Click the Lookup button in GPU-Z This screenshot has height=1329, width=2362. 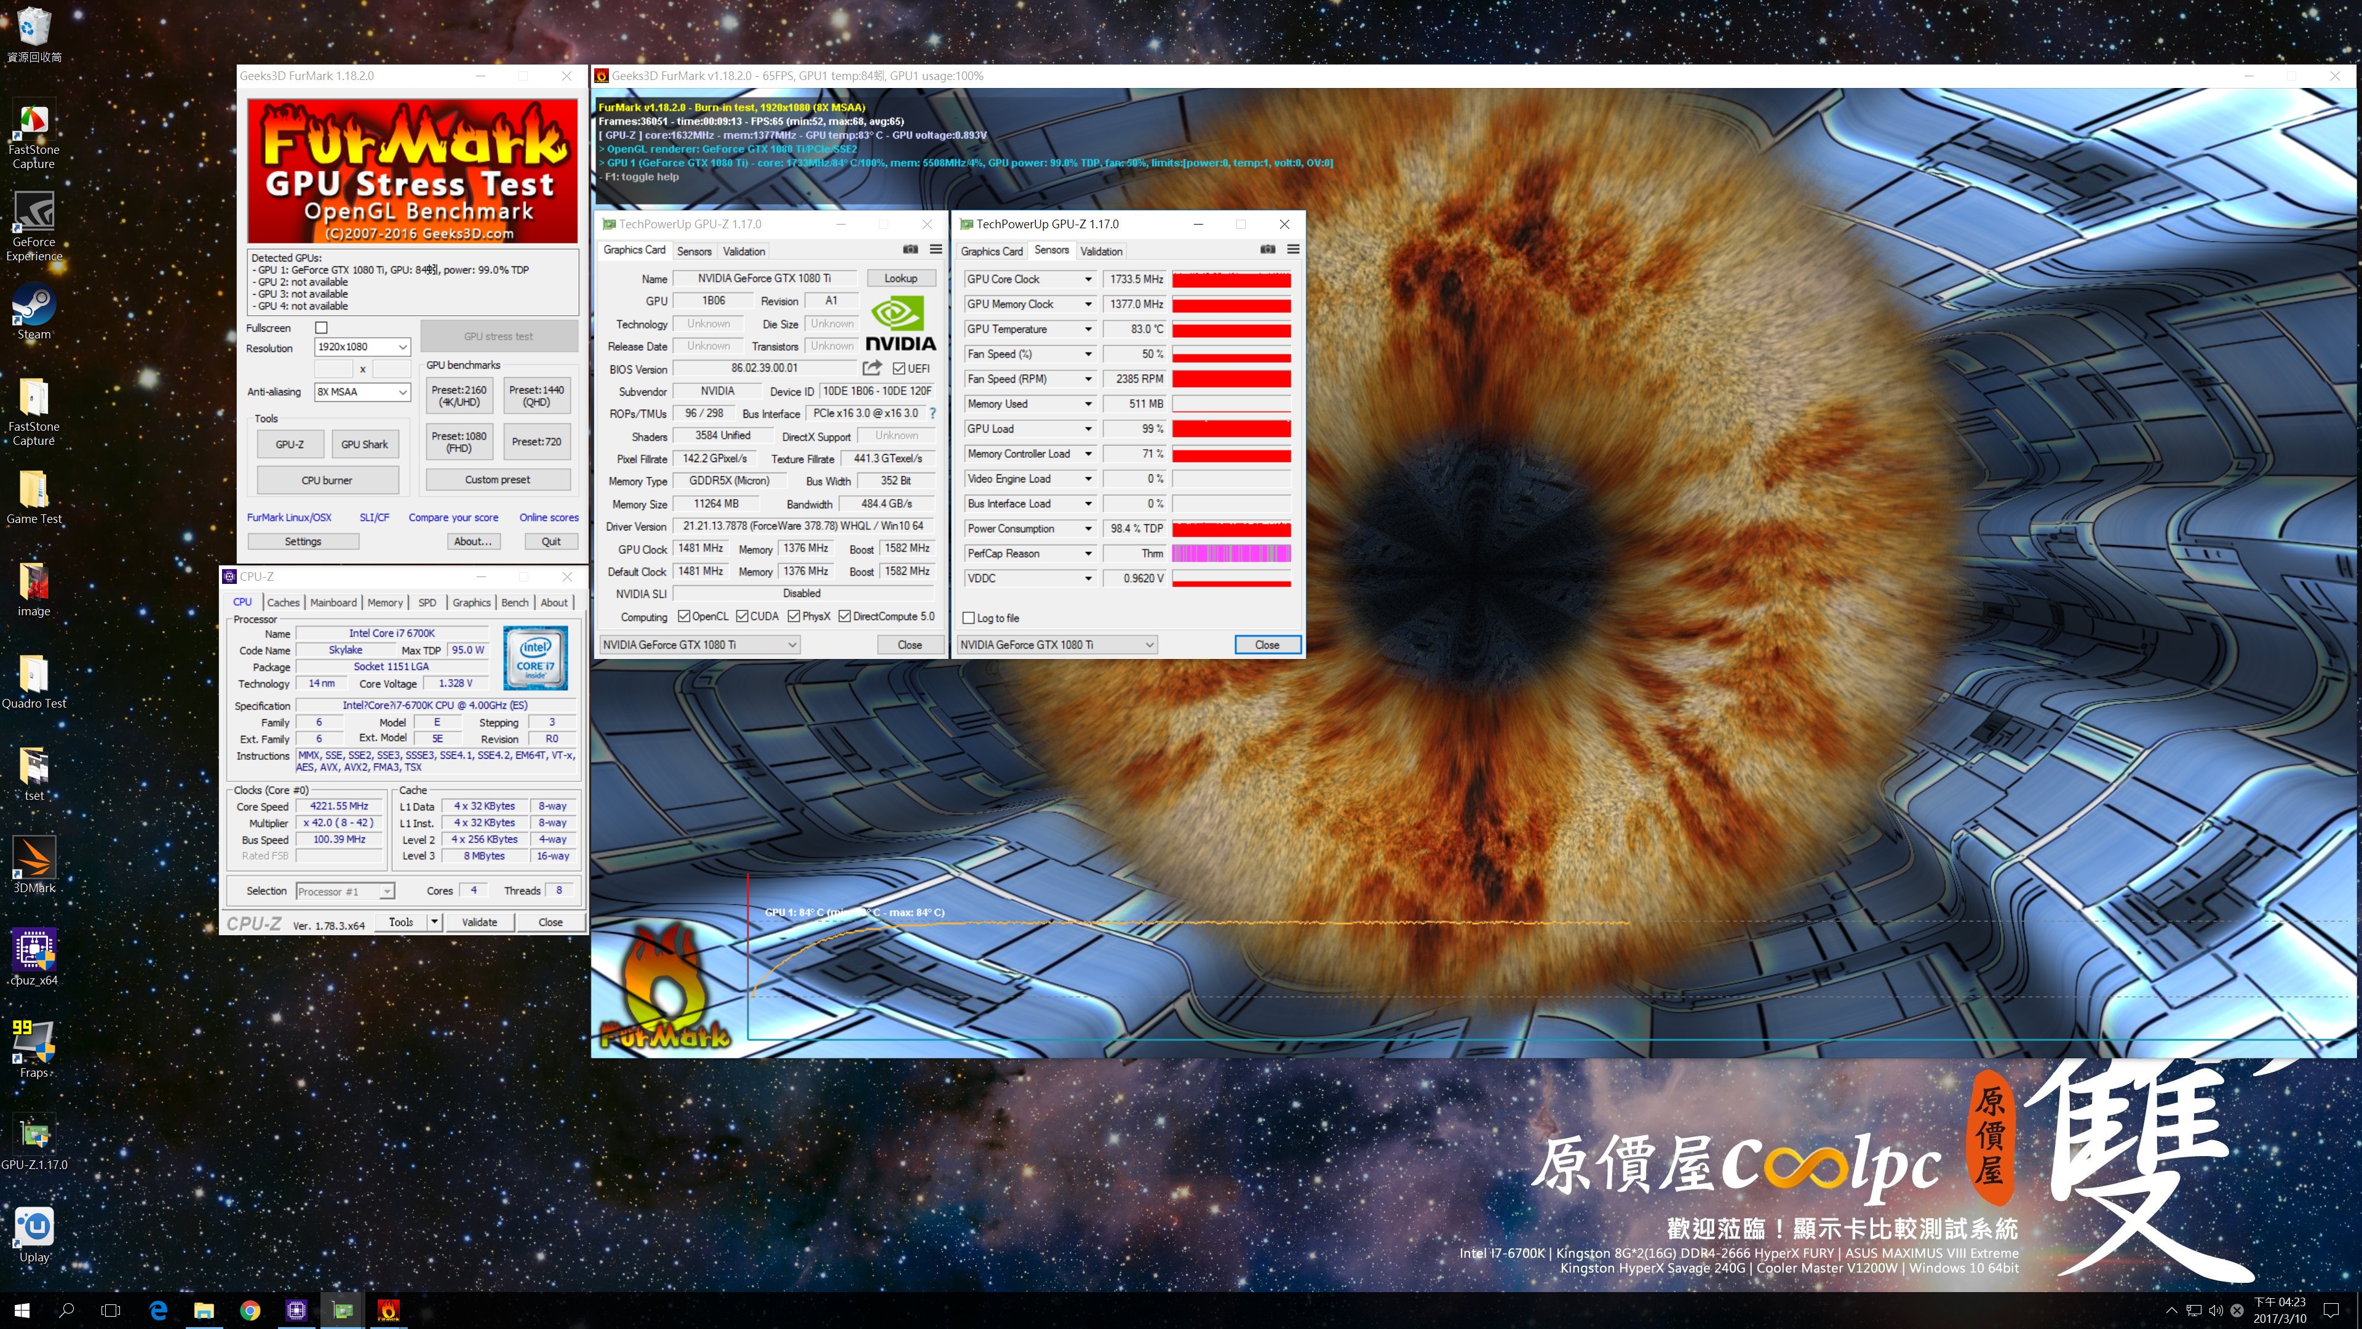tap(901, 278)
